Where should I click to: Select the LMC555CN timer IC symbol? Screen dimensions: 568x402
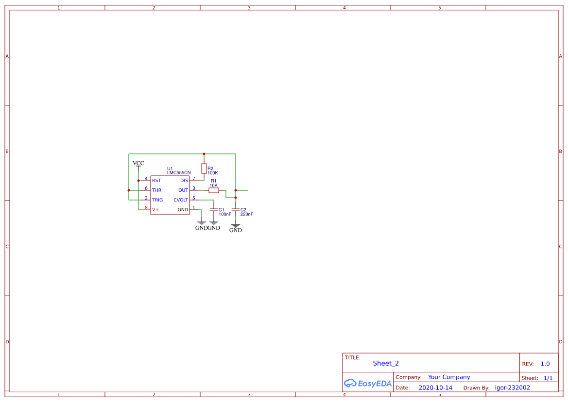[x=170, y=194]
